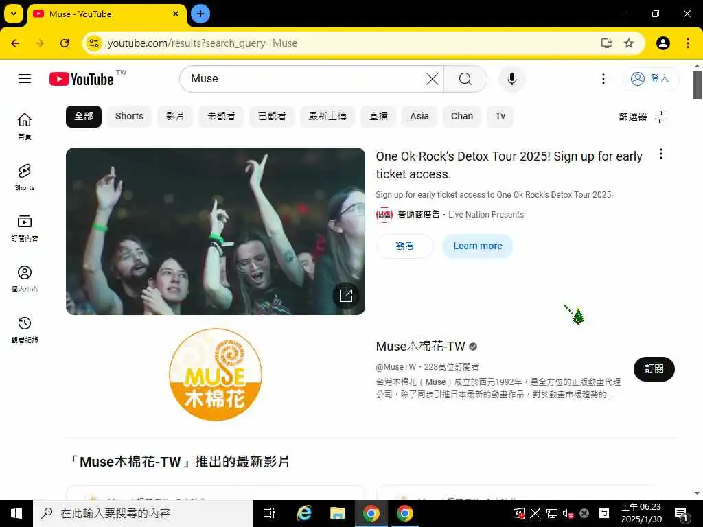This screenshot has width=703, height=527.
Task: Open Task View on the taskbar
Action: pyautogui.click(x=269, y=513)
